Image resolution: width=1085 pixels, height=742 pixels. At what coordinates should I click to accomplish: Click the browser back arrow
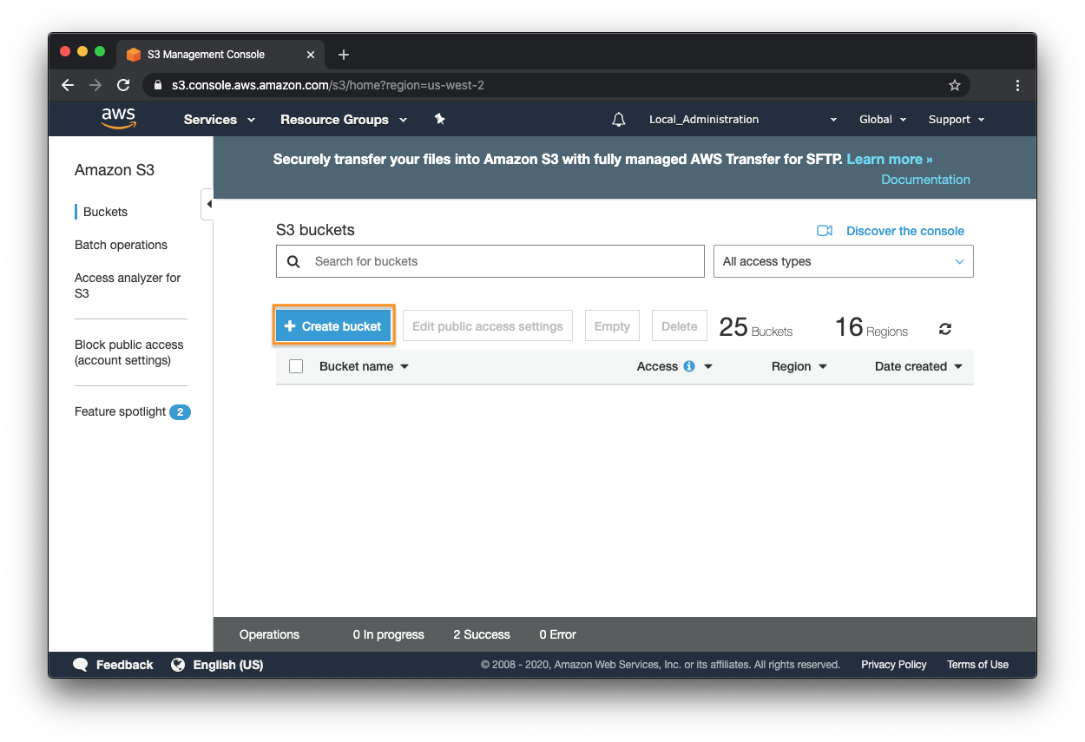(x=68, y=85)
